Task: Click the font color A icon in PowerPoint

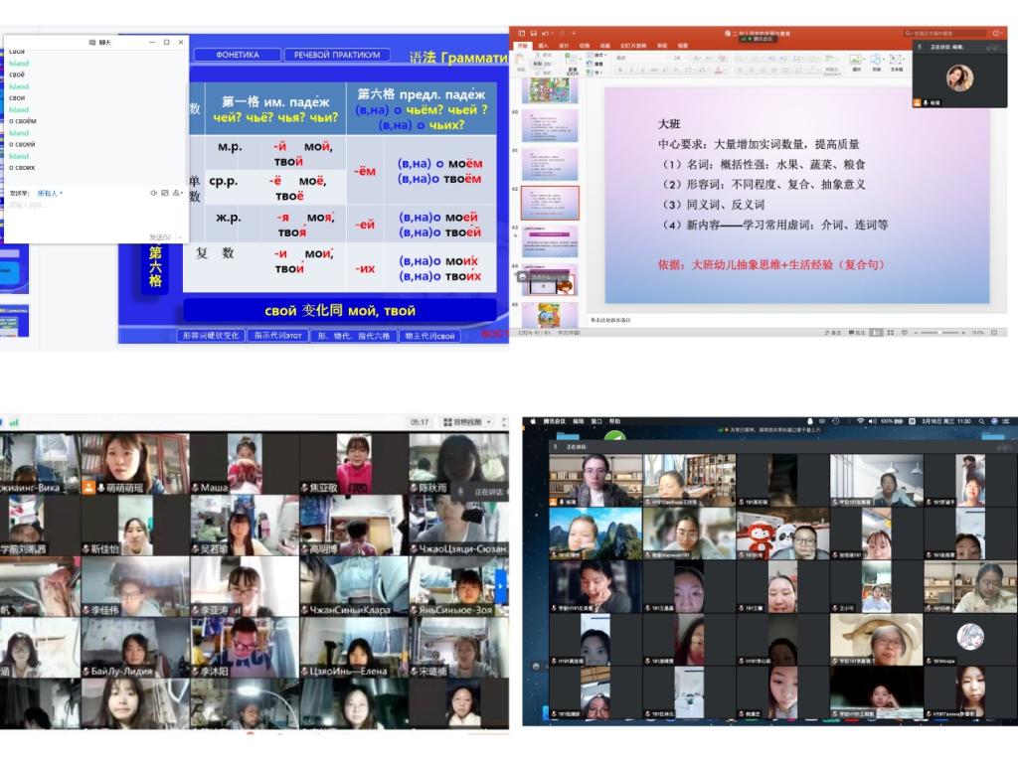Action: [x=718, y=71]
